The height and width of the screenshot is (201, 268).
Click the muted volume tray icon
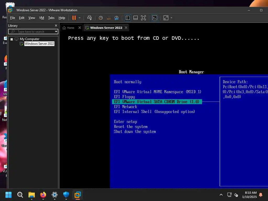[x=236, y=195]
